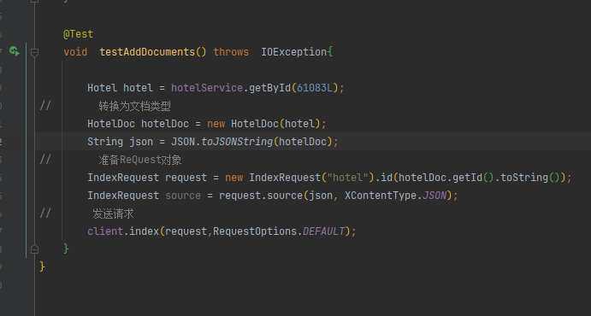Select the comment 转换为文档类型
This screenshot has height=316, width=591.
[134, 106]
